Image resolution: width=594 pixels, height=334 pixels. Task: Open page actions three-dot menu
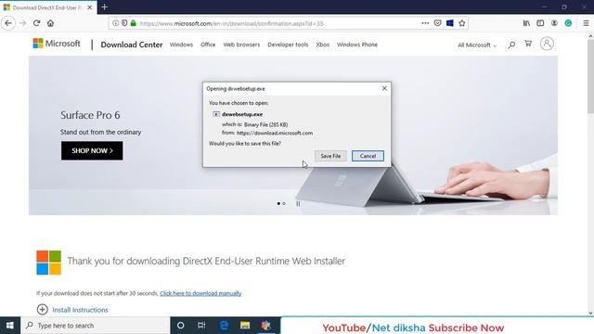(425, 23)
